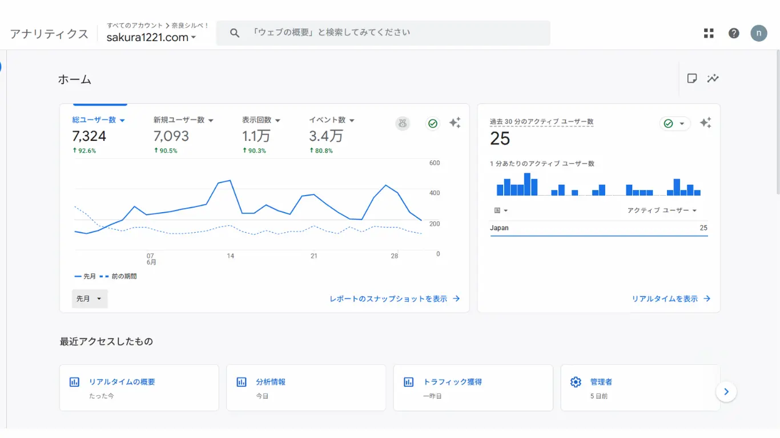Click the 7,324 total users value
780x438 pixels.
pyautogui.click(x=89, y=136)
